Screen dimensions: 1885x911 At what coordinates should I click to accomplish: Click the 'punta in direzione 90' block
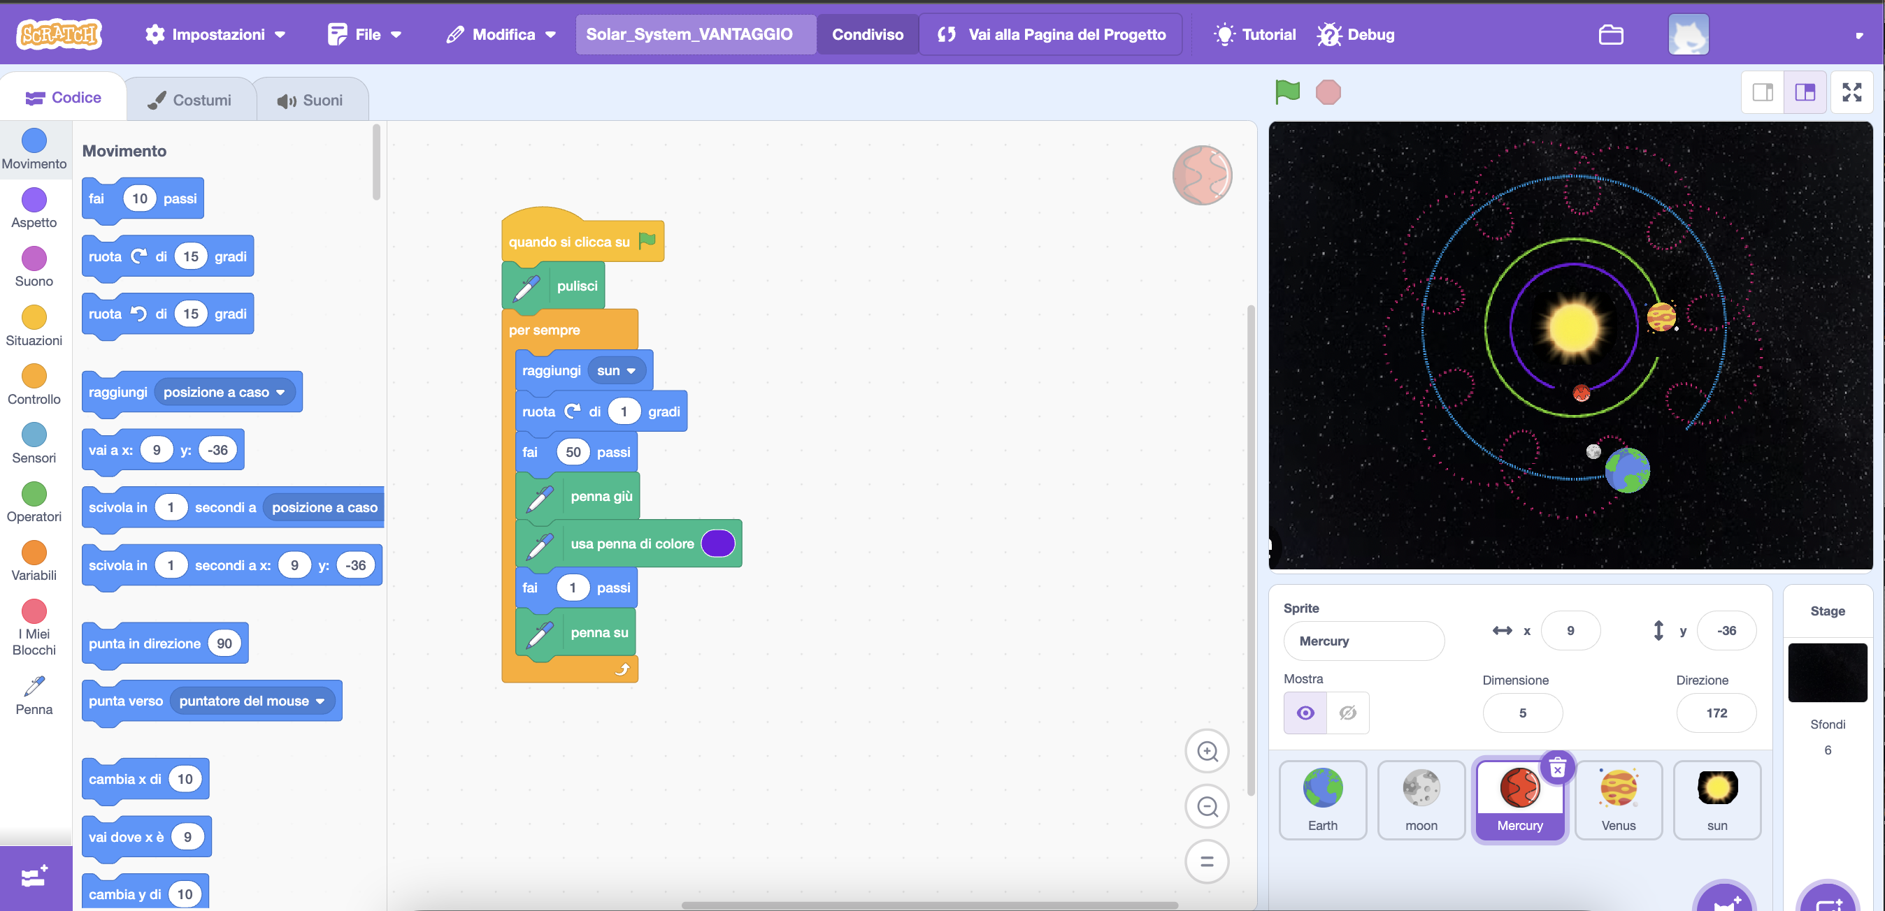point(164,643)
